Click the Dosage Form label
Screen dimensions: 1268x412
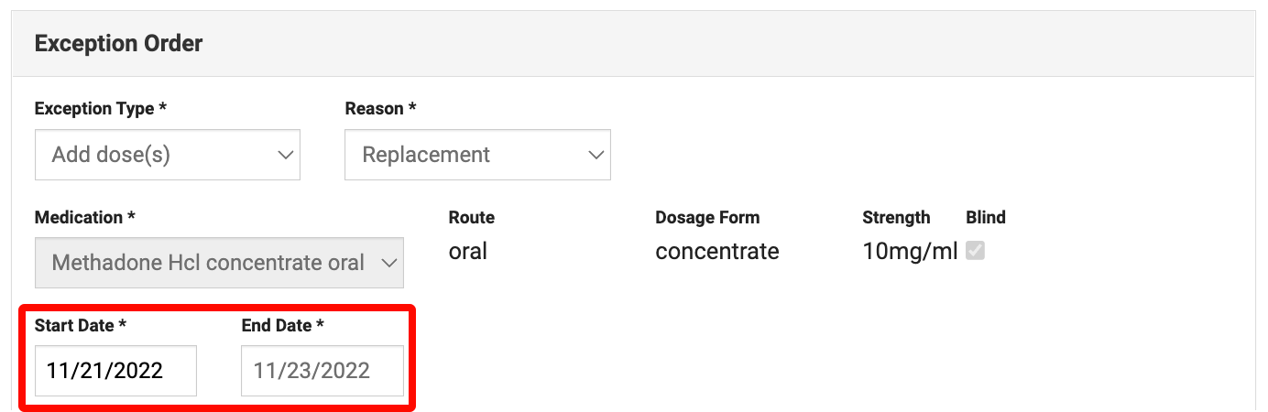(x=707, y=217)
